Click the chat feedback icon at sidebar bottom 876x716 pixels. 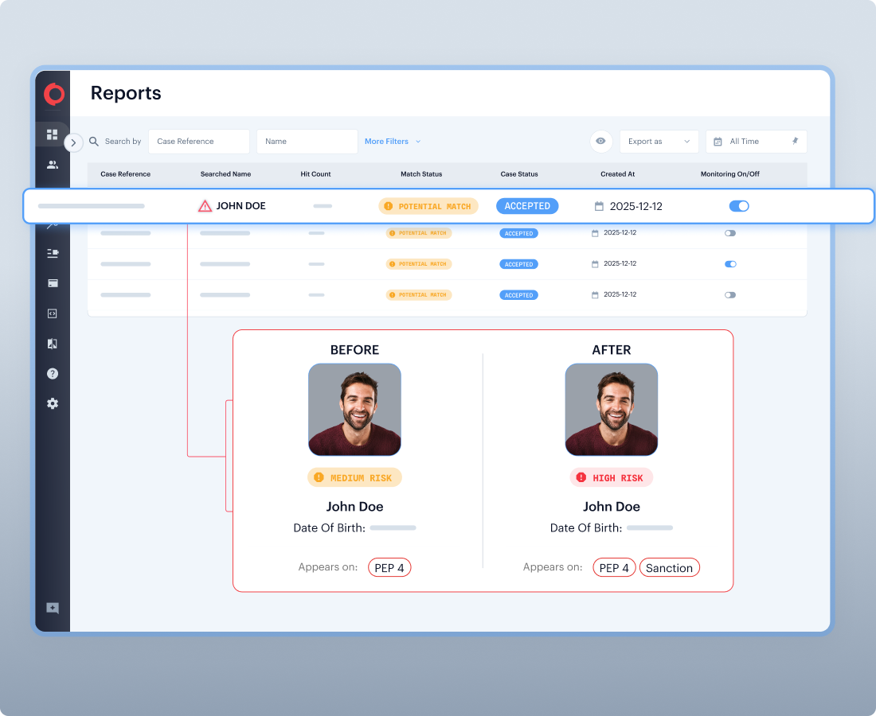coord(53,609)
